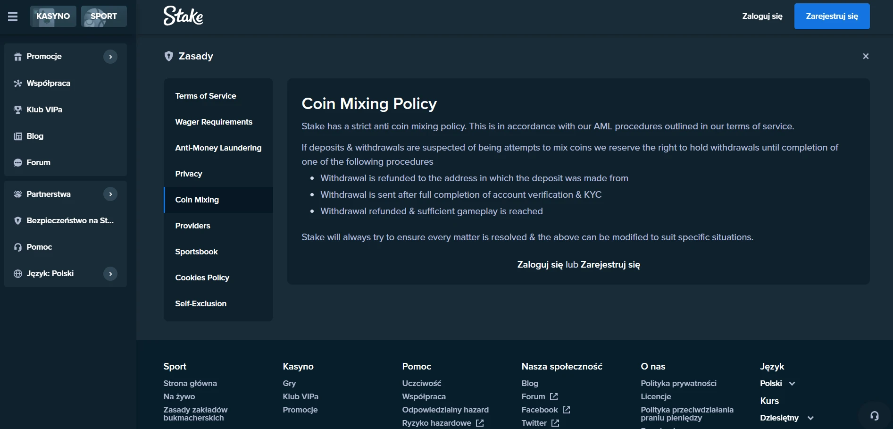
Task: Click footer link Licencje
Action: coord(656,396)
